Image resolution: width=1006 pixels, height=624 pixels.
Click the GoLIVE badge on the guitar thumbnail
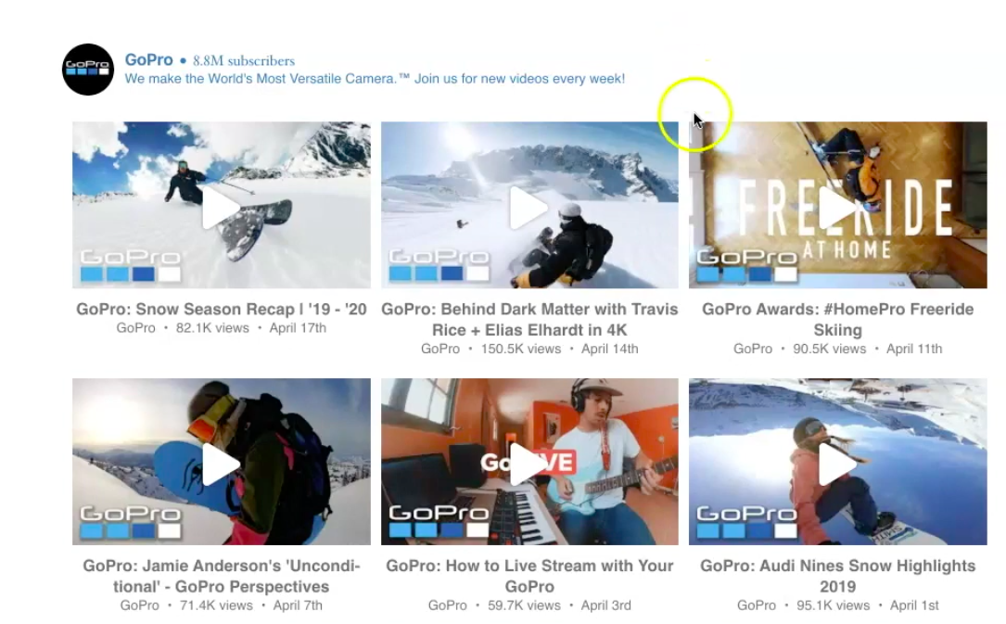pyautogui.click(x=528, y=462)
